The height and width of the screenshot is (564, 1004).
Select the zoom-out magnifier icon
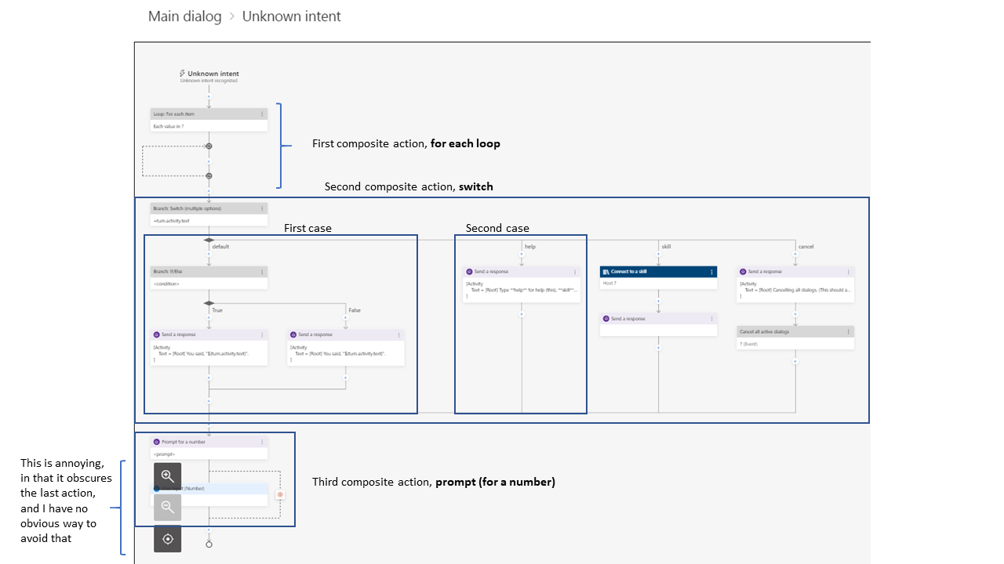point(167,507)
